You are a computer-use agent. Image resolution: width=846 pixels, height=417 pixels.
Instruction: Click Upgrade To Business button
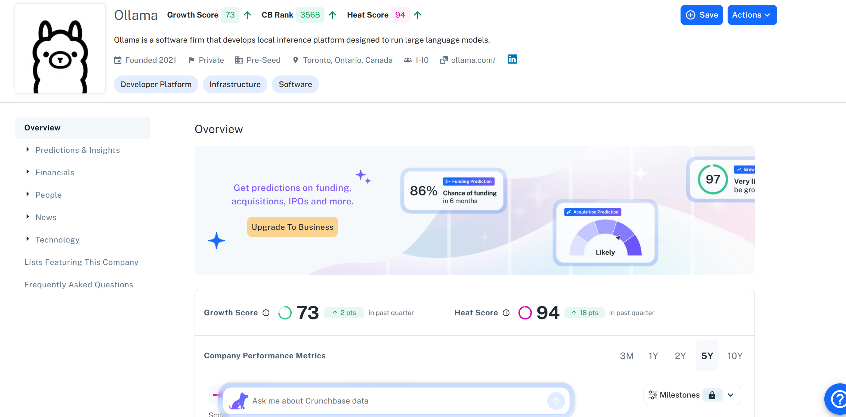[292, 227]
